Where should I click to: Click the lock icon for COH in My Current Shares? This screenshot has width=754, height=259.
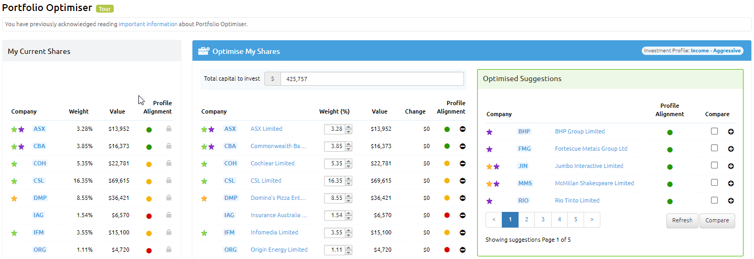click(169, 163)
